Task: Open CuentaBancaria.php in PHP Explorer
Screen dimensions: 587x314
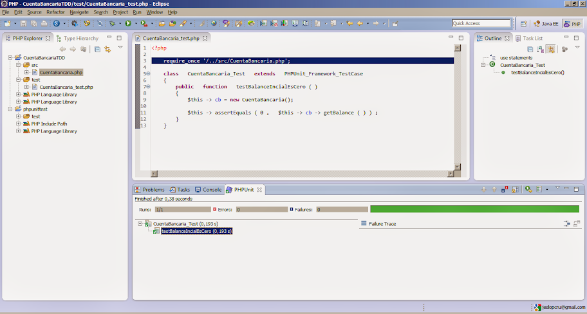Action: point(61,73)
